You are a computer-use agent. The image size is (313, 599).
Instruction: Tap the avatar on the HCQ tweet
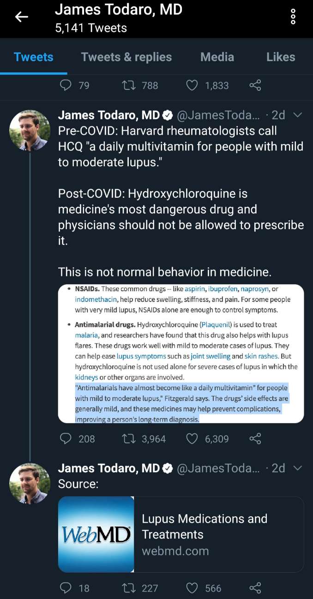tap(30, 131)
